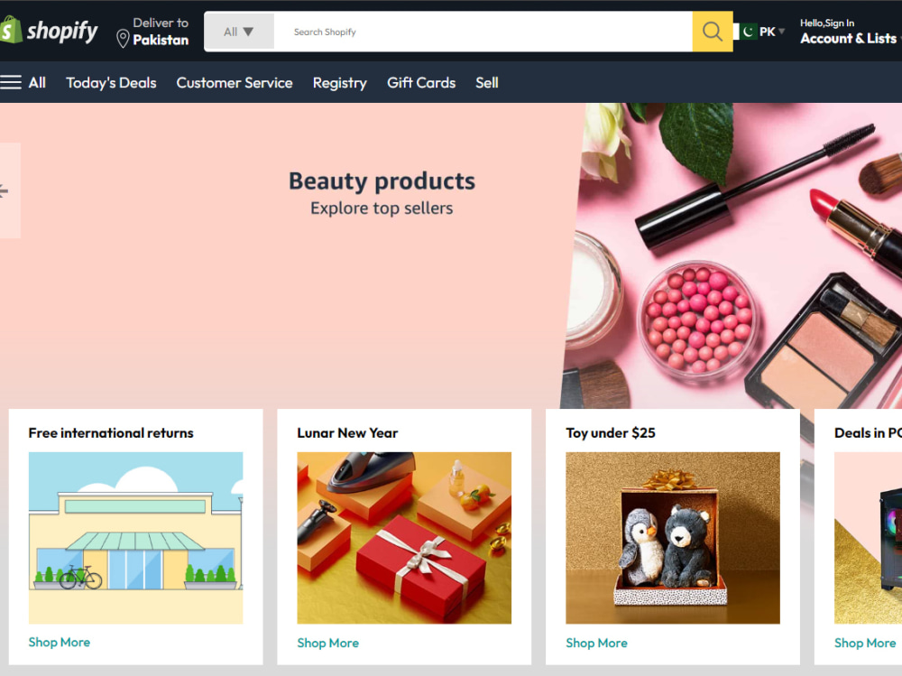Image resolution: width=902 pixels, height=676 pixels.
Task: Open the hamburger menu icon
Action: point(10,82)
